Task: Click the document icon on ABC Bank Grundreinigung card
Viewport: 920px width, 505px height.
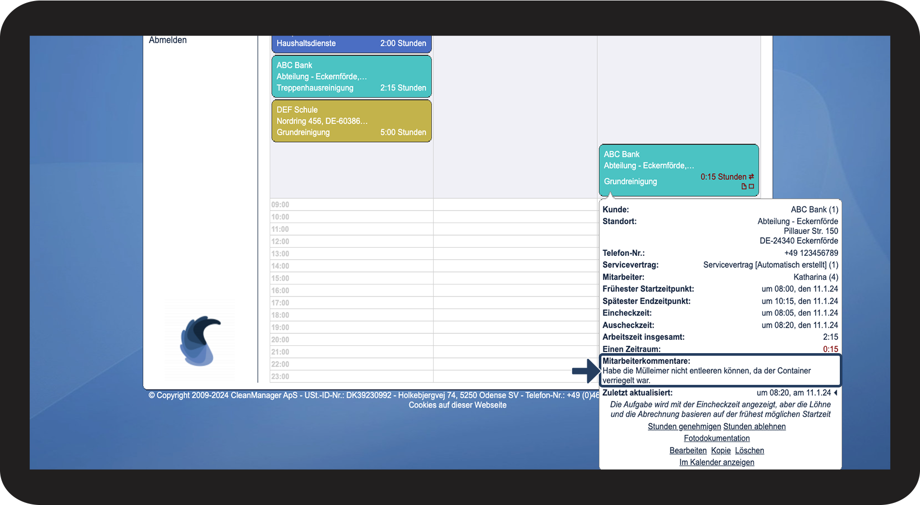Action: pyautogui.click(x=744, y=186)
